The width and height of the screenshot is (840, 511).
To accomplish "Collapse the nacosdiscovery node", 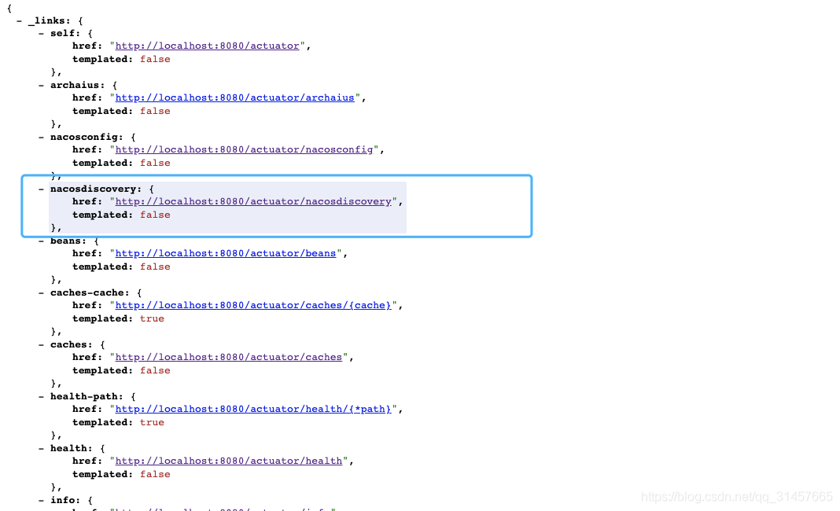I will [x=41, y=189].
